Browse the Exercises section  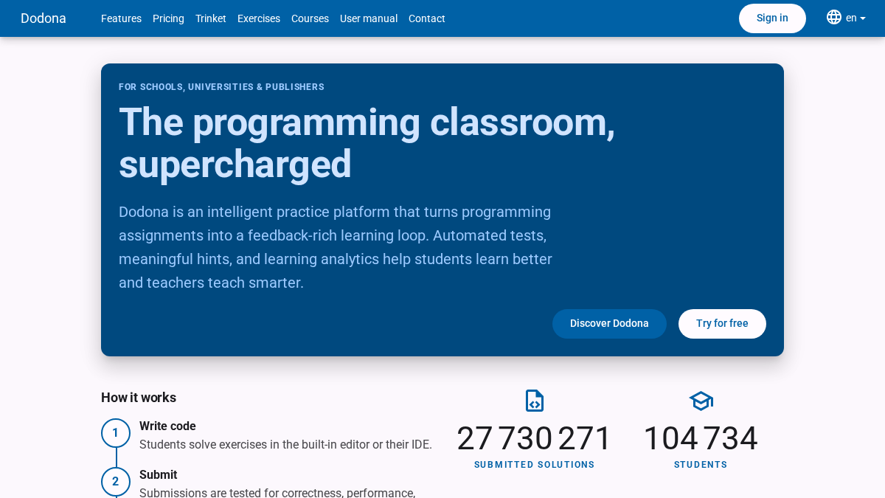[259, 18]
